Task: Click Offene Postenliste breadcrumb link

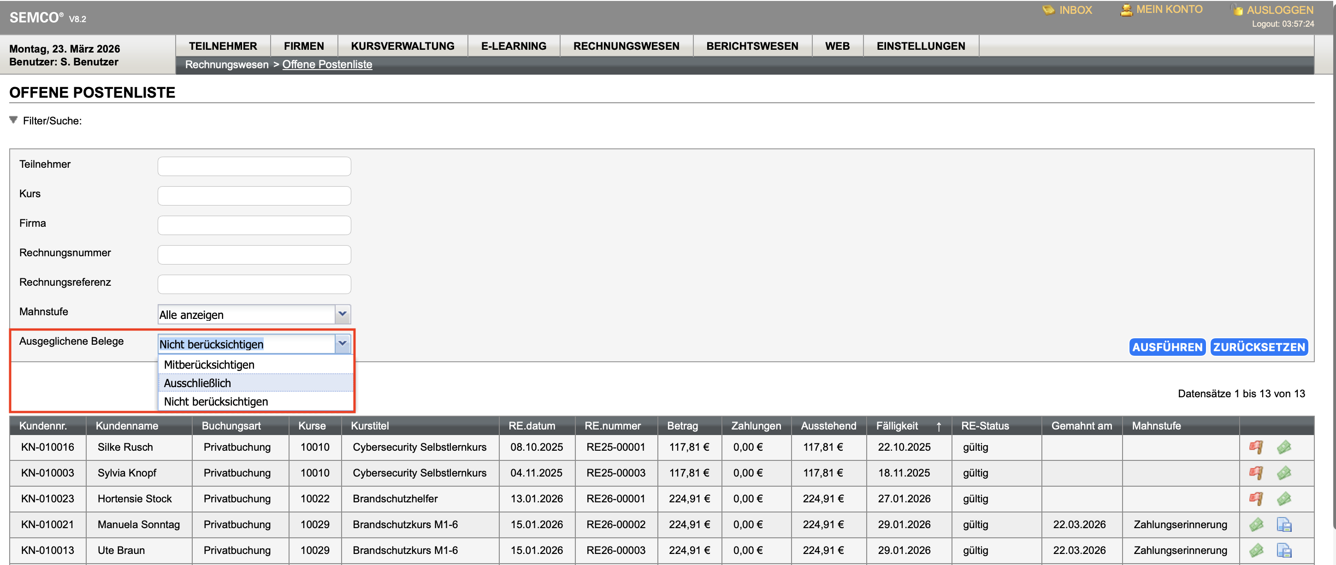Action: pos(327,64)
